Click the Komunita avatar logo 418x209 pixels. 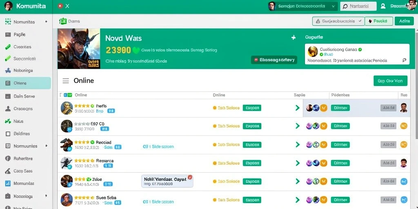[x=8, y=6]
